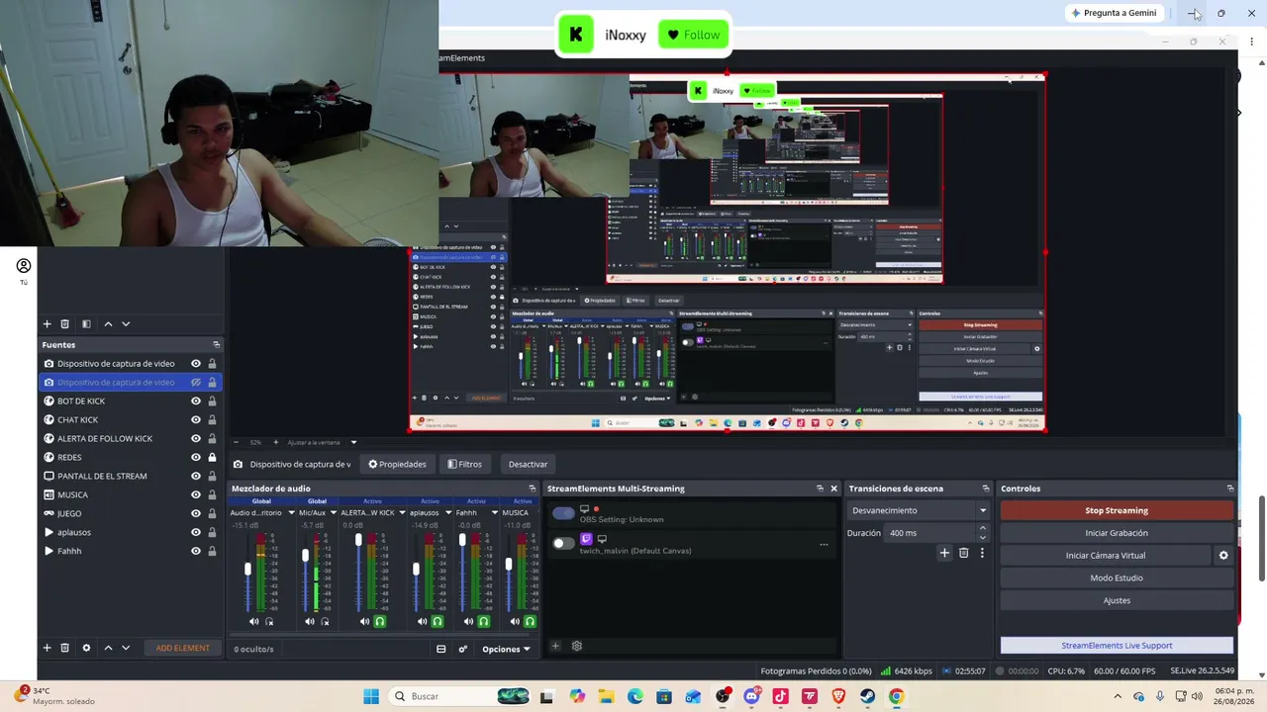Mute the Audio del escritorio channel speaker

click(253, 621)
